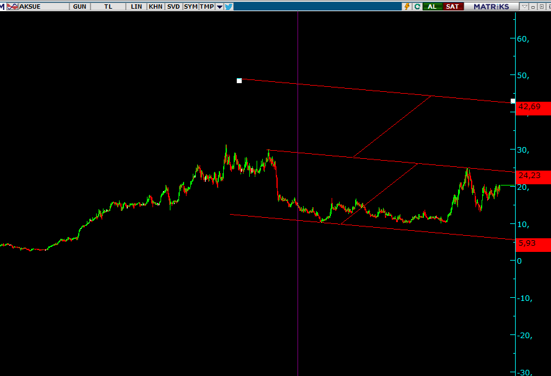Select the white handle at trendline right end
551x376 pixels.
513,101
